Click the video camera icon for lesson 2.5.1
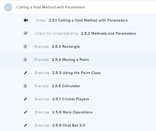Screen dimensions: 156x131 (26, 20)
